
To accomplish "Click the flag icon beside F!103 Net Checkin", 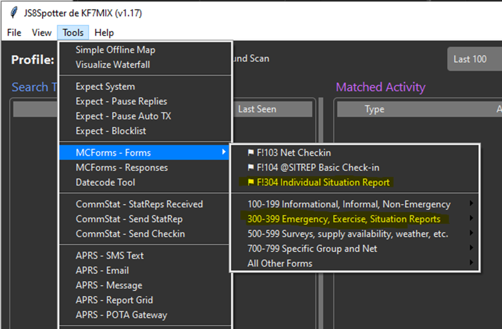I will 251,153.
